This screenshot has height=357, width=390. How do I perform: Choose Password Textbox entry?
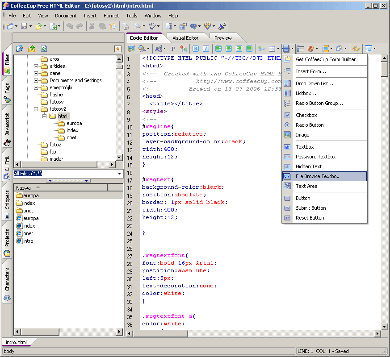click(325, 157)
